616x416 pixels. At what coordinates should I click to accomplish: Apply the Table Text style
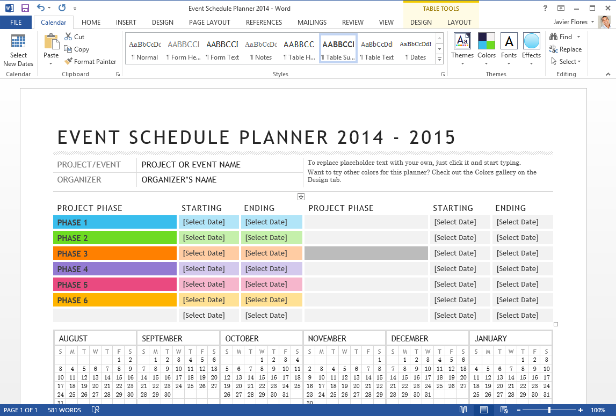click(x=377, y=49)
